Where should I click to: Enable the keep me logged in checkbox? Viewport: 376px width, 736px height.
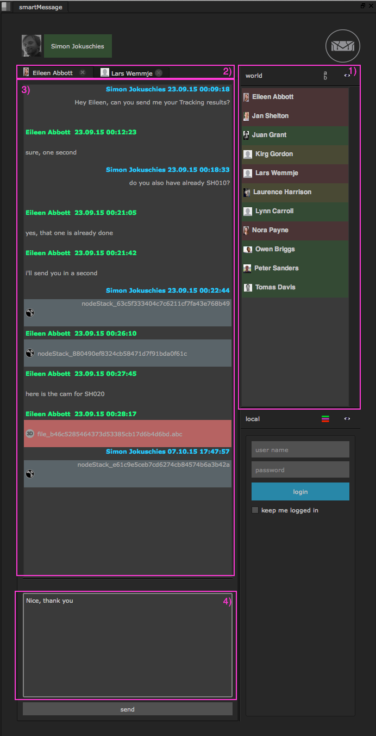255,510
